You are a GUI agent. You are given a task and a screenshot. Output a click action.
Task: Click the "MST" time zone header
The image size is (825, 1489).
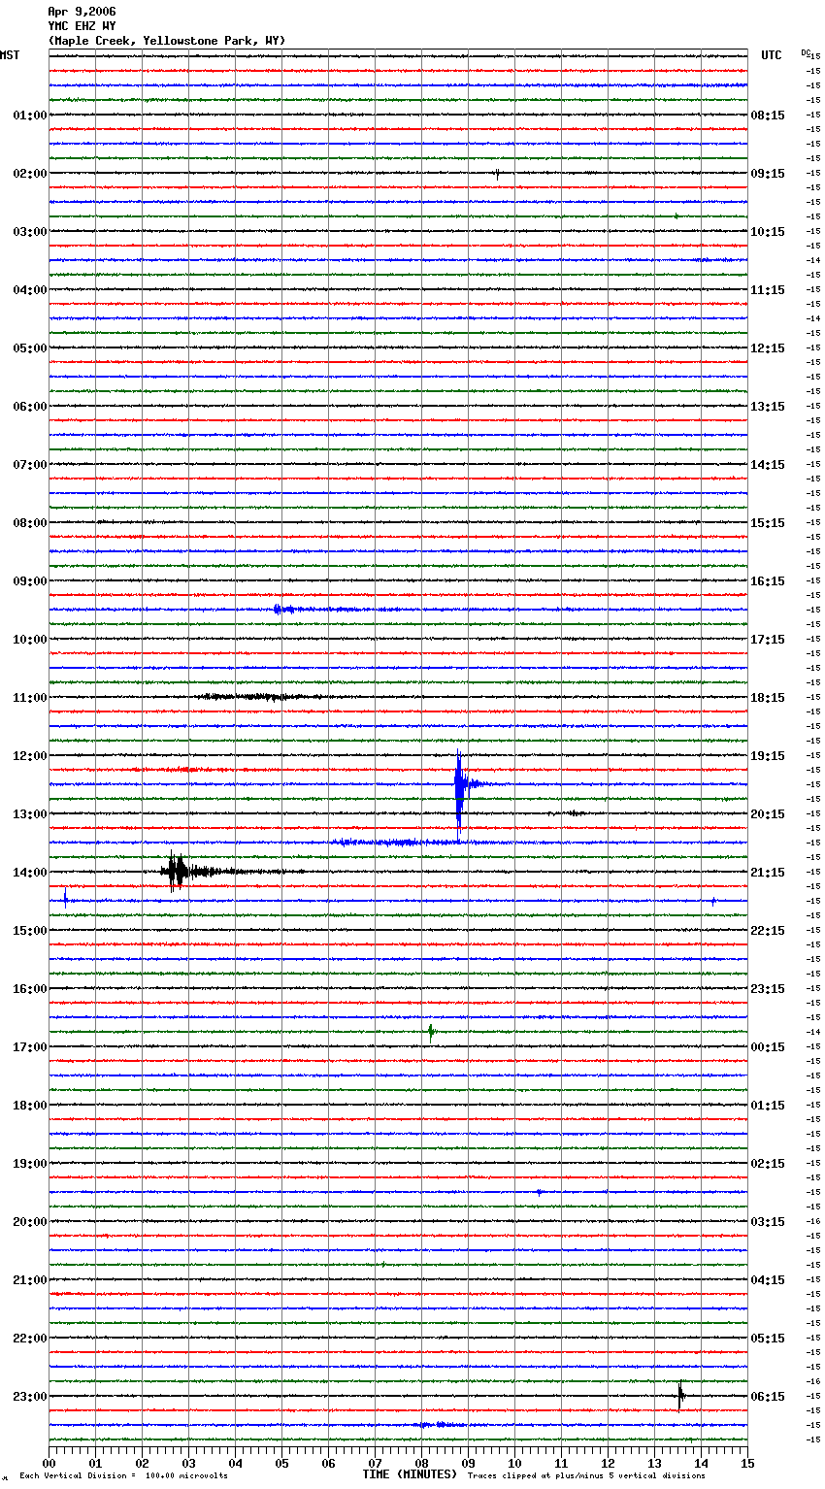tap(10, 55)
